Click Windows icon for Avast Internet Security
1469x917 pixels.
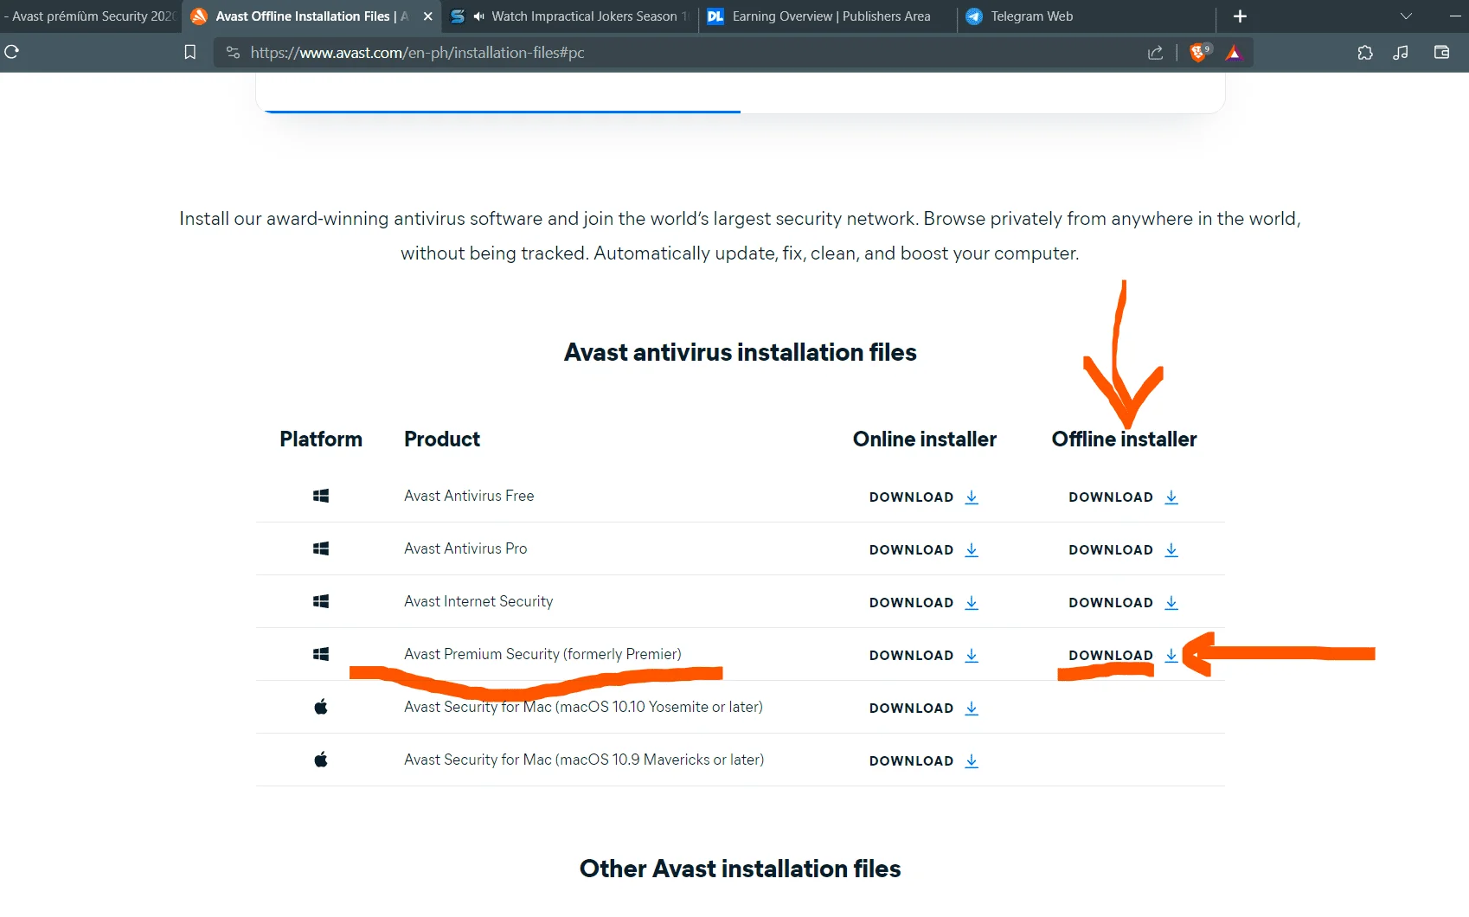click(x=321, y=601)
